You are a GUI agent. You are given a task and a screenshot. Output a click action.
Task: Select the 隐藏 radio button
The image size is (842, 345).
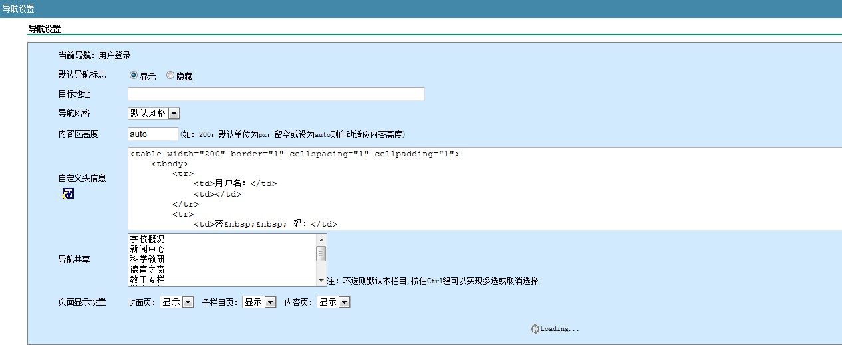(x=170, y=76)
